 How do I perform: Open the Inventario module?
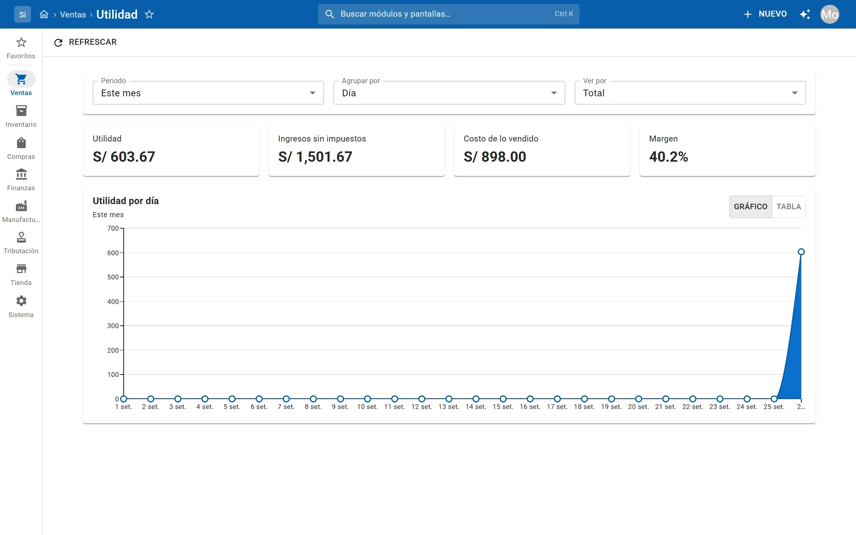coord(21,116)
